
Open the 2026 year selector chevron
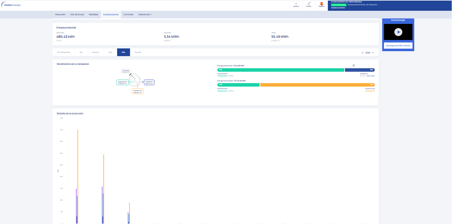click(373, 52)
